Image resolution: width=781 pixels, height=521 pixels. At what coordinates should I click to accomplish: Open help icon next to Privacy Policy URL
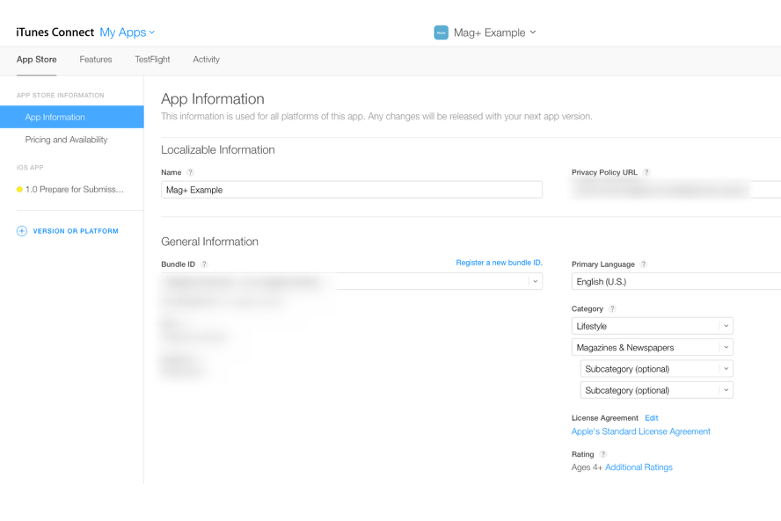click(x=646, y=172)
